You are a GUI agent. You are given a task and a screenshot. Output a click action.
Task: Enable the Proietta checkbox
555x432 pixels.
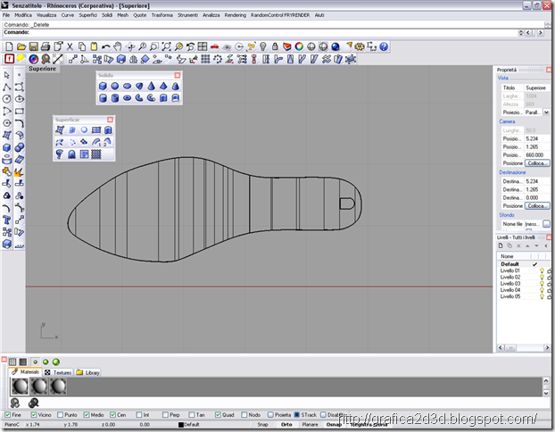click(270, 415)
